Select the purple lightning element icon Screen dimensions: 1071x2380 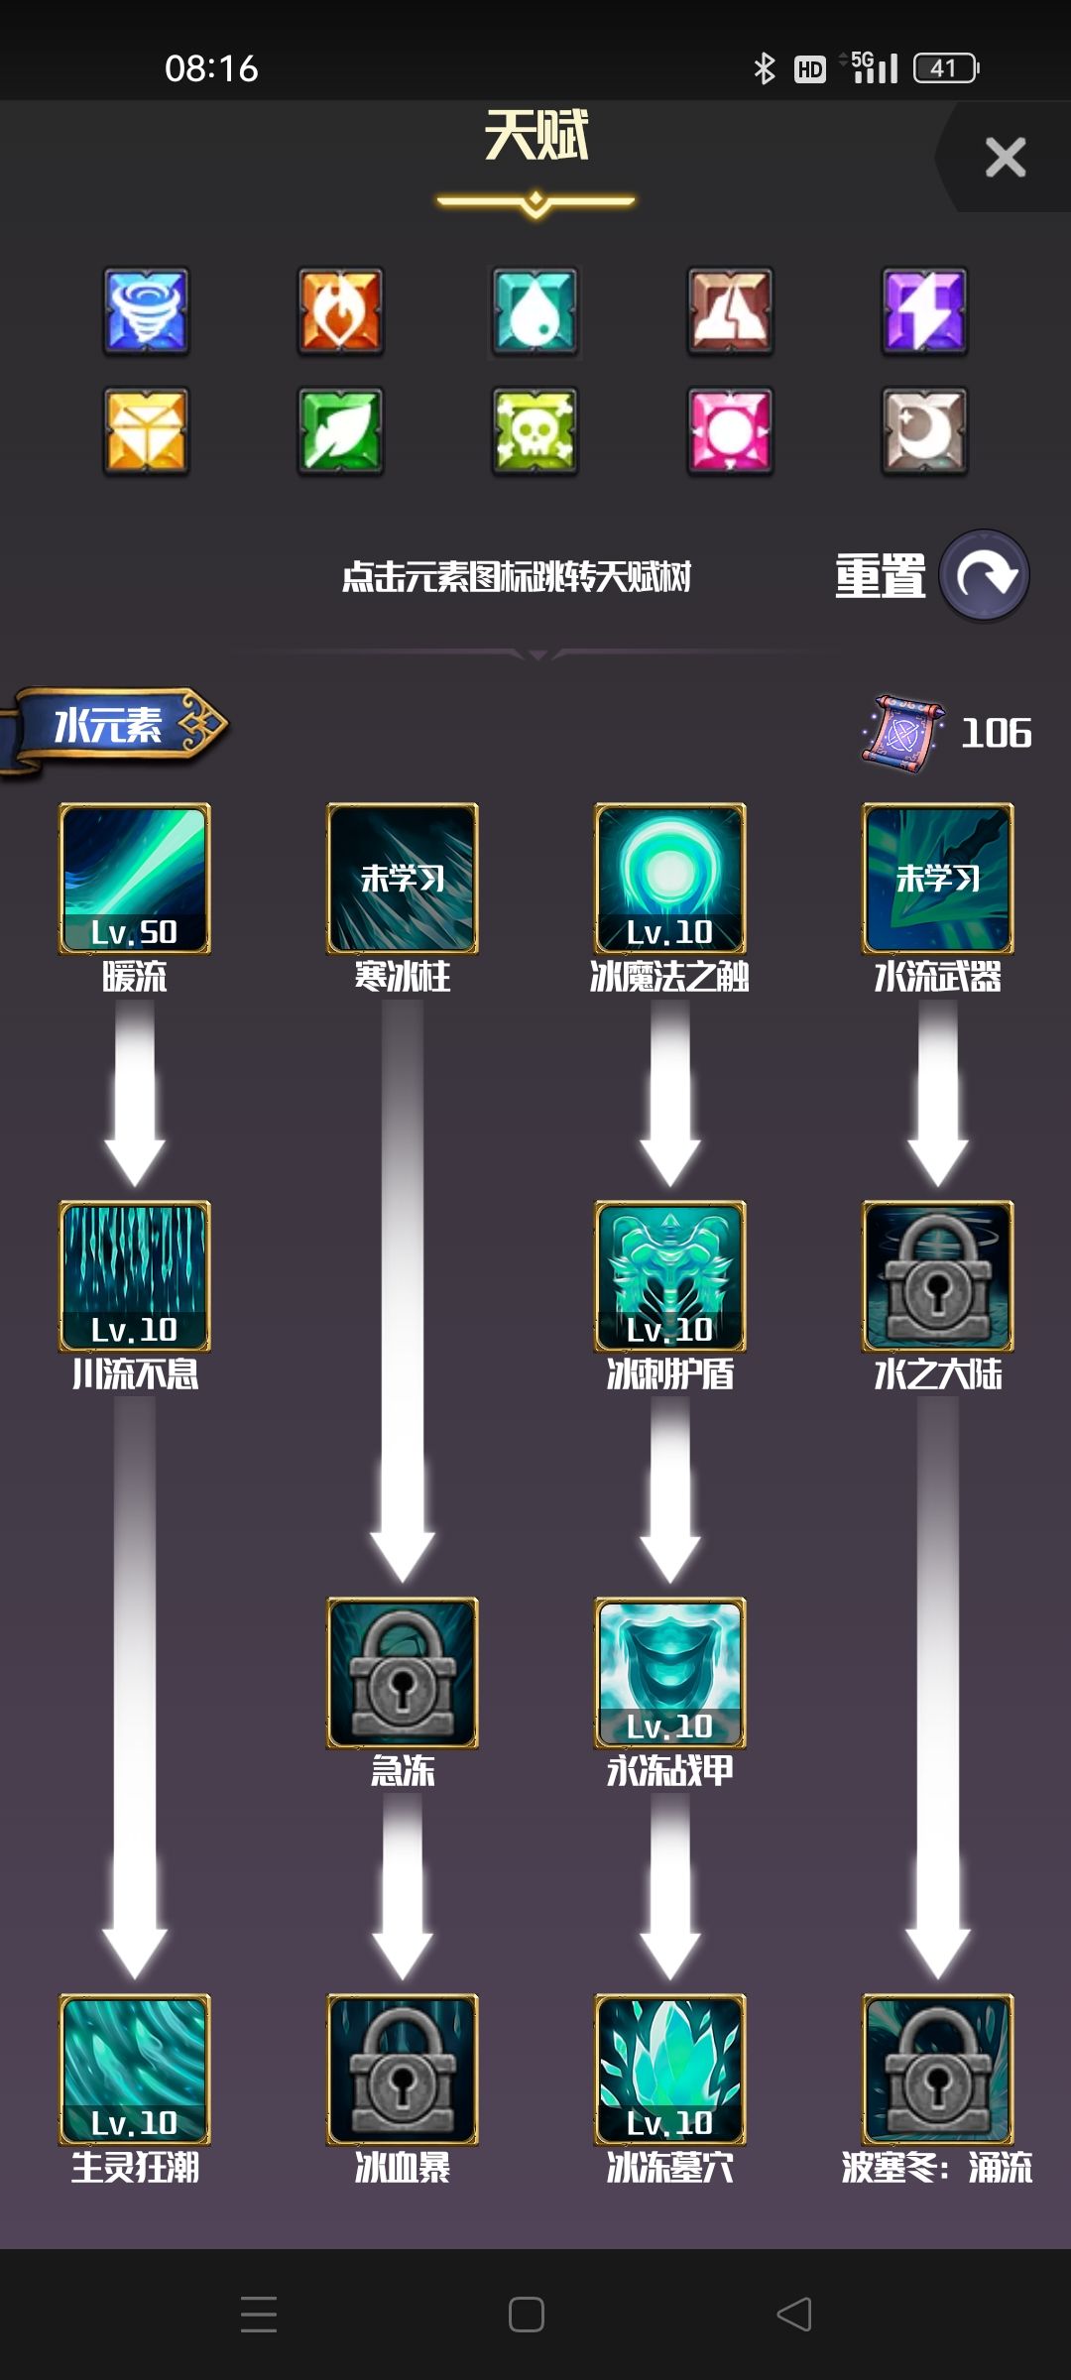(x=924, y=311)
